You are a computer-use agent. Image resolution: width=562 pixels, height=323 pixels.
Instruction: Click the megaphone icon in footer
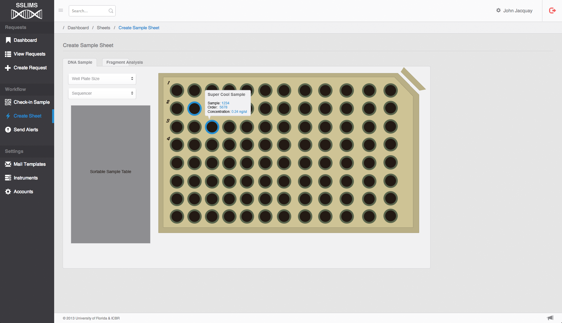[550, 318]
